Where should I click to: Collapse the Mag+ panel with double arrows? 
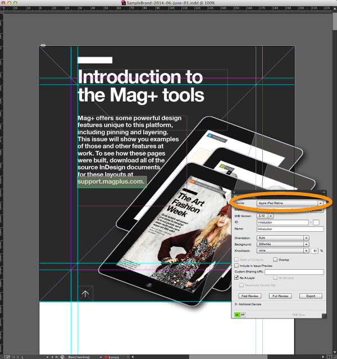point(324,192)
